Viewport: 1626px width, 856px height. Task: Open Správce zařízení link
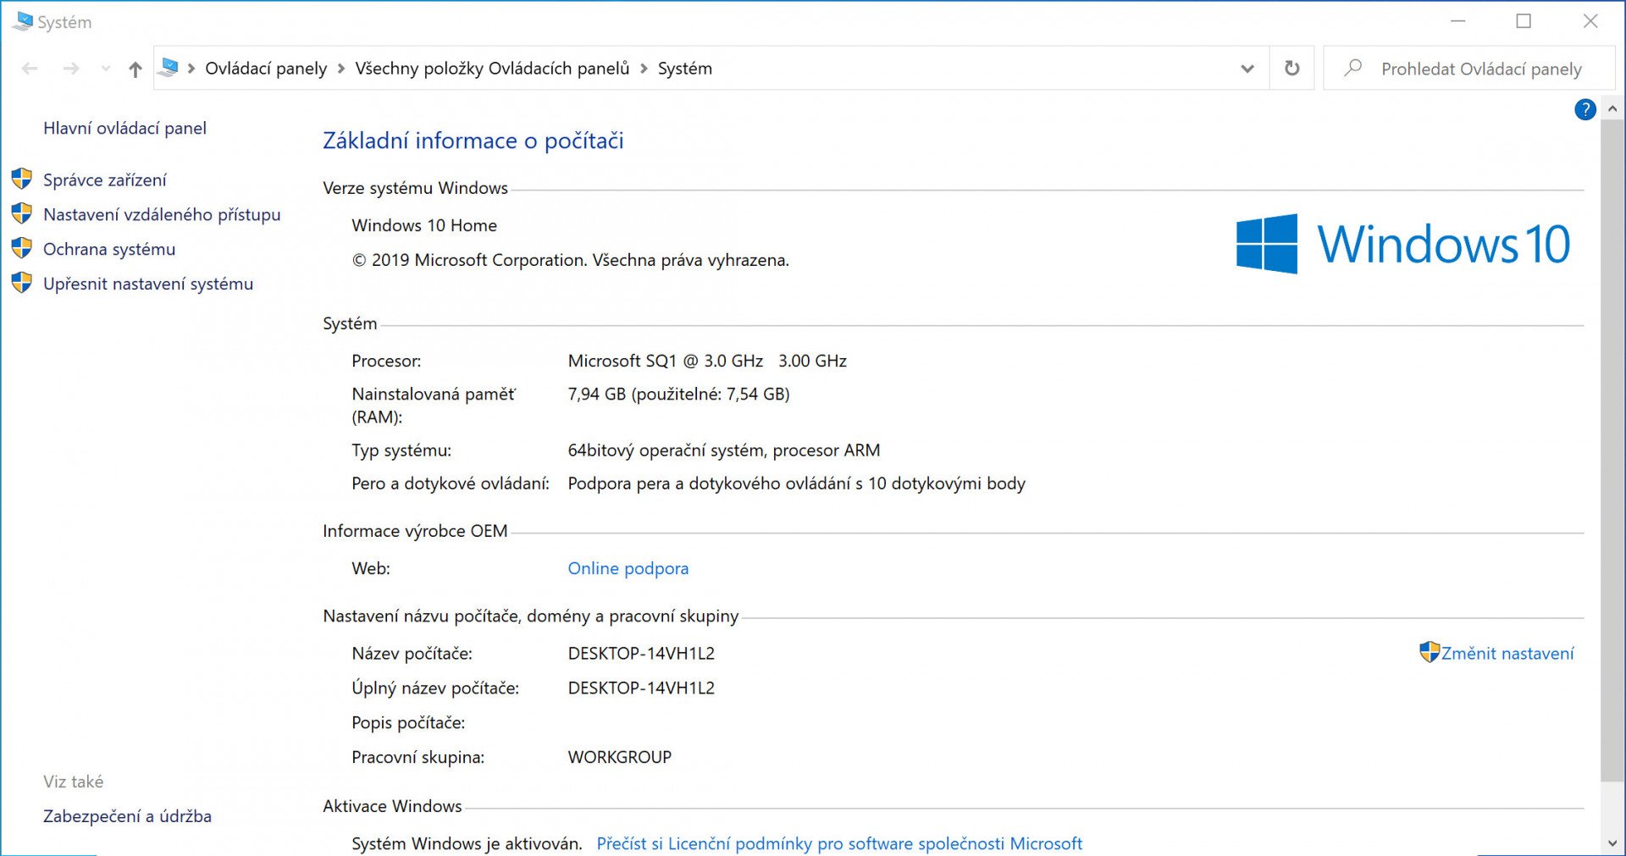tap(105, 179)
